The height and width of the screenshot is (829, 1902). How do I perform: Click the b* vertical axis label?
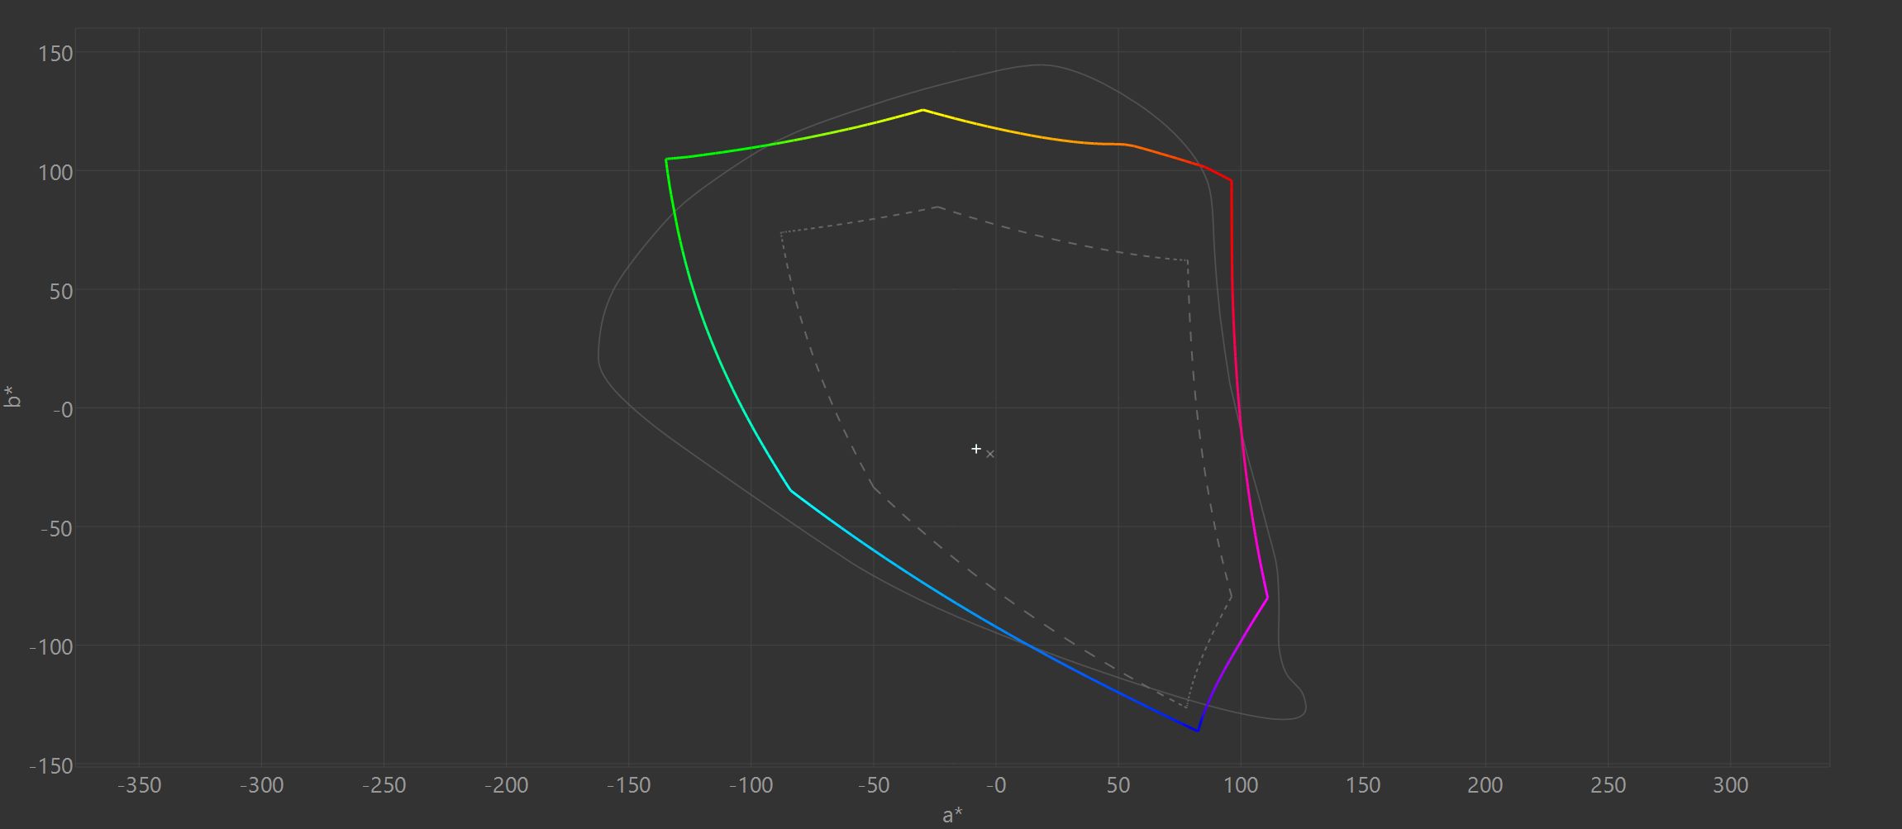point(12,397)
